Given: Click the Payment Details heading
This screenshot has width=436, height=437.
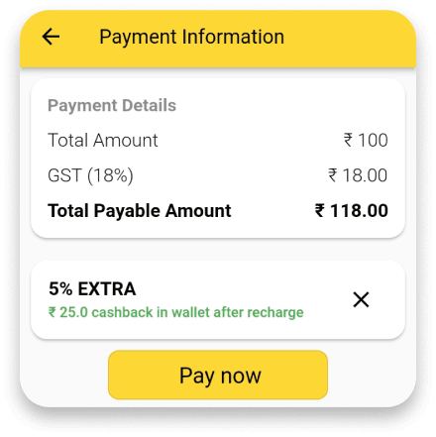Looking at the screenshot, I should click(x=112, y=105).
